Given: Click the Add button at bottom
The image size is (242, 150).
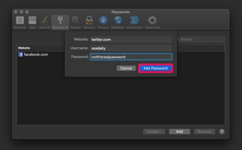Looking at the screenshot, I should click(x=179, y=132).
